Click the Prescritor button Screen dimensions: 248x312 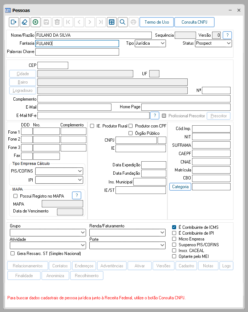coord(219,116)
